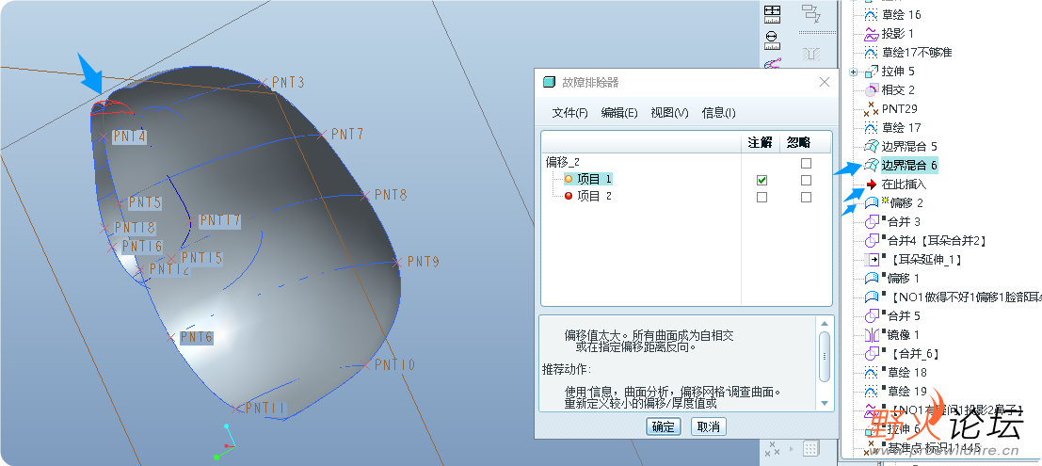Viewport: 1042px width, 466px height.
Task: Click the PNT7 label in the viewport
Action: 347,135
